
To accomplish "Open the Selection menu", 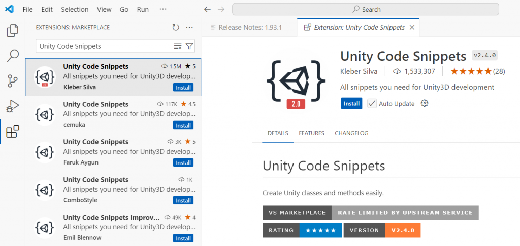I will point(75,9).
